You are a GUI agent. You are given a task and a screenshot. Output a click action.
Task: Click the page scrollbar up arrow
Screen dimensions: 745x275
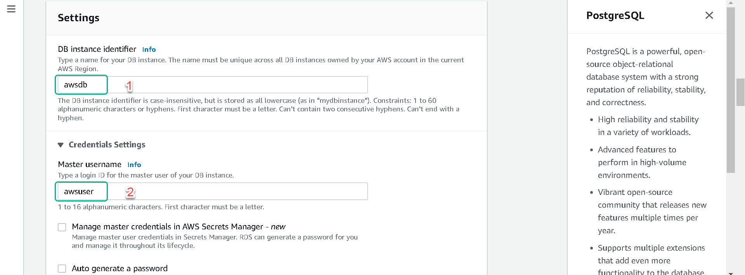(731, 3)
